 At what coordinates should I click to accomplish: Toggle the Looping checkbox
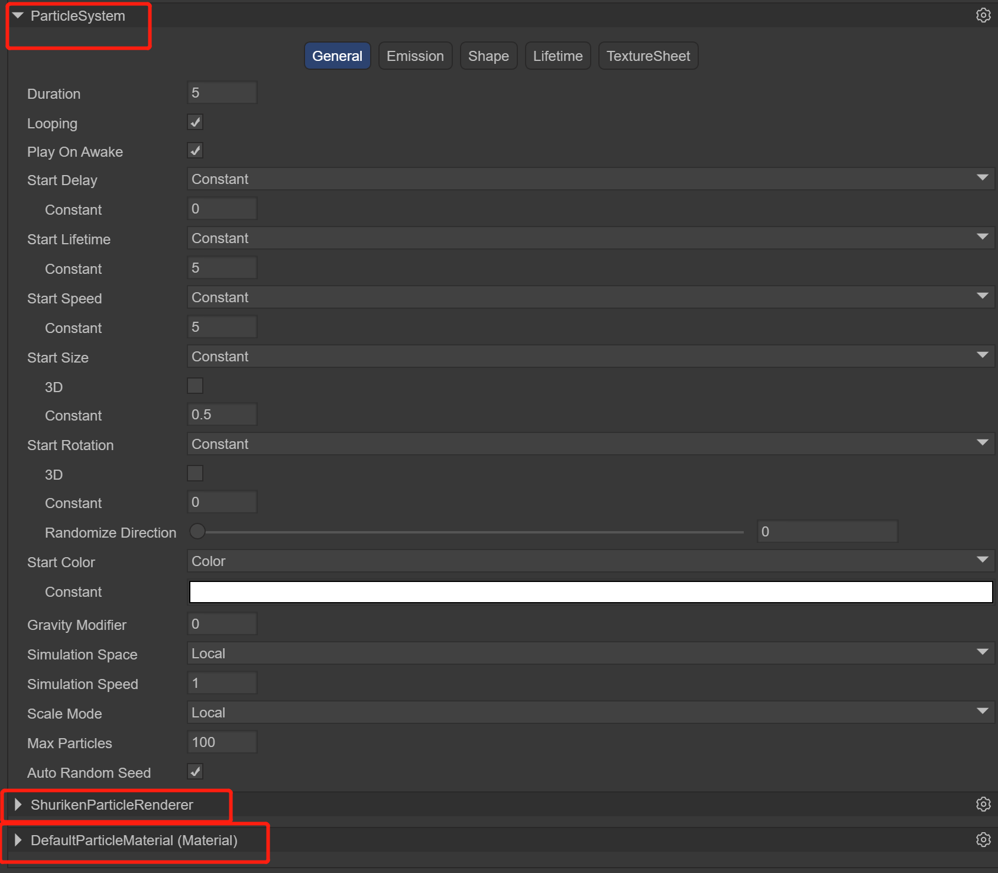195,122
